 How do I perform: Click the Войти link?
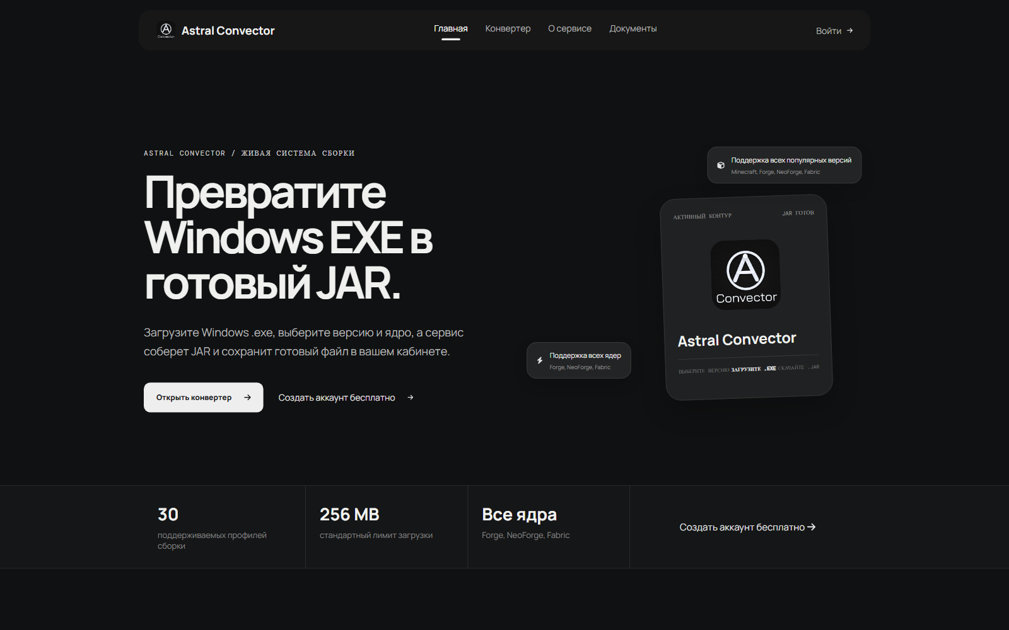click(834, 31)
